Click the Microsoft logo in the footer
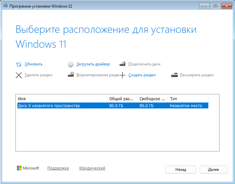The height and width of the screenshot is (184, 235). pyautogui.click(x=28, y=168)
